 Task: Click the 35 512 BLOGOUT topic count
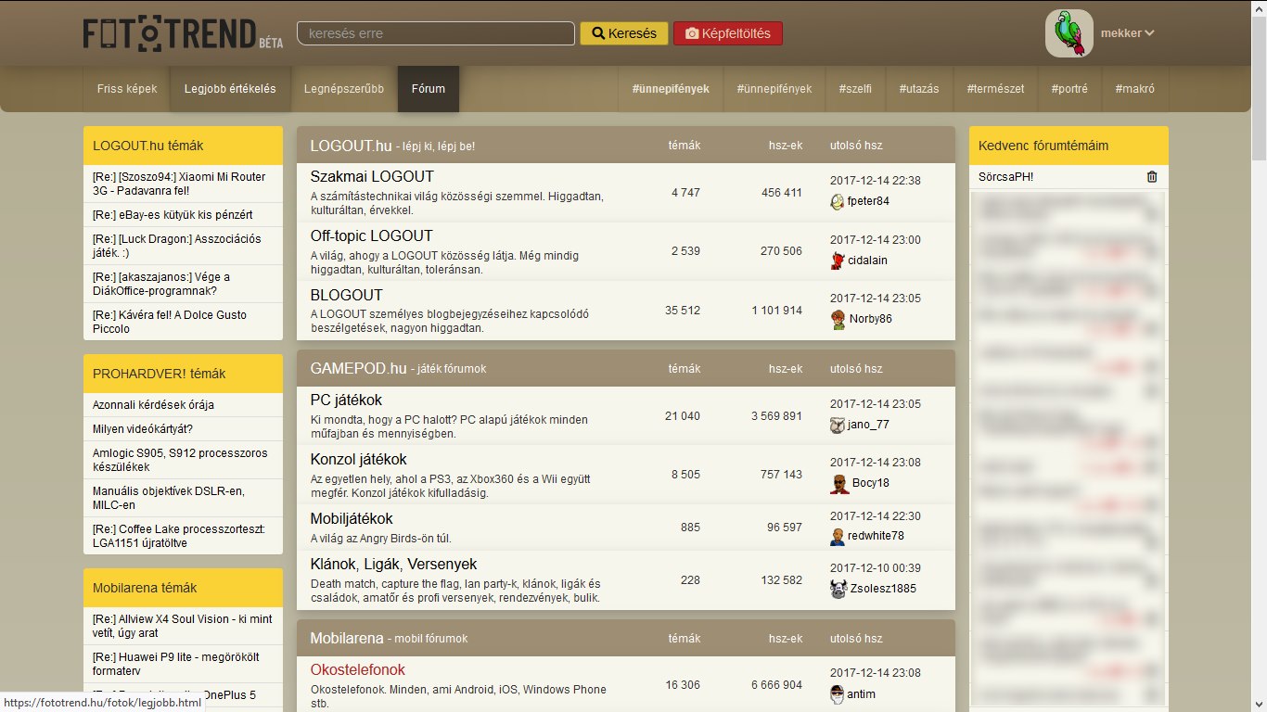pos(683,311)
